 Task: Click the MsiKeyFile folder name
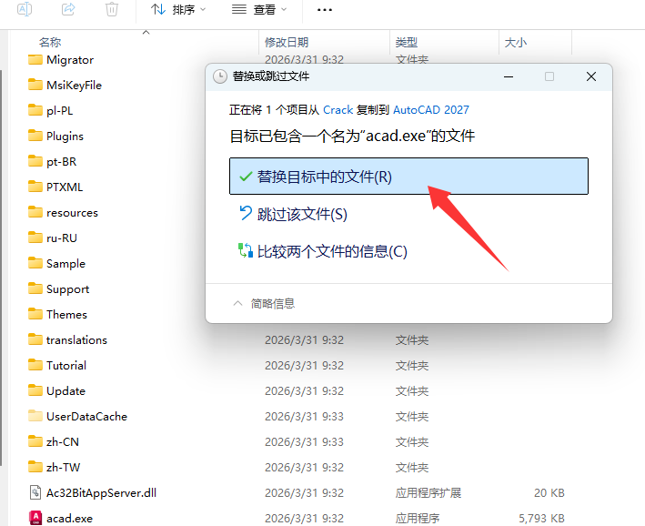click(x=74, y=86)
